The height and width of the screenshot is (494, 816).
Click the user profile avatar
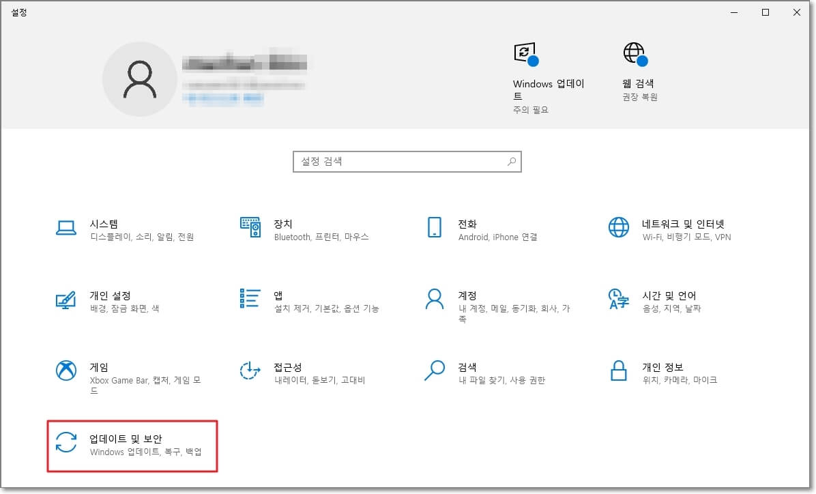pyautogui.click(x=139, y=79)
